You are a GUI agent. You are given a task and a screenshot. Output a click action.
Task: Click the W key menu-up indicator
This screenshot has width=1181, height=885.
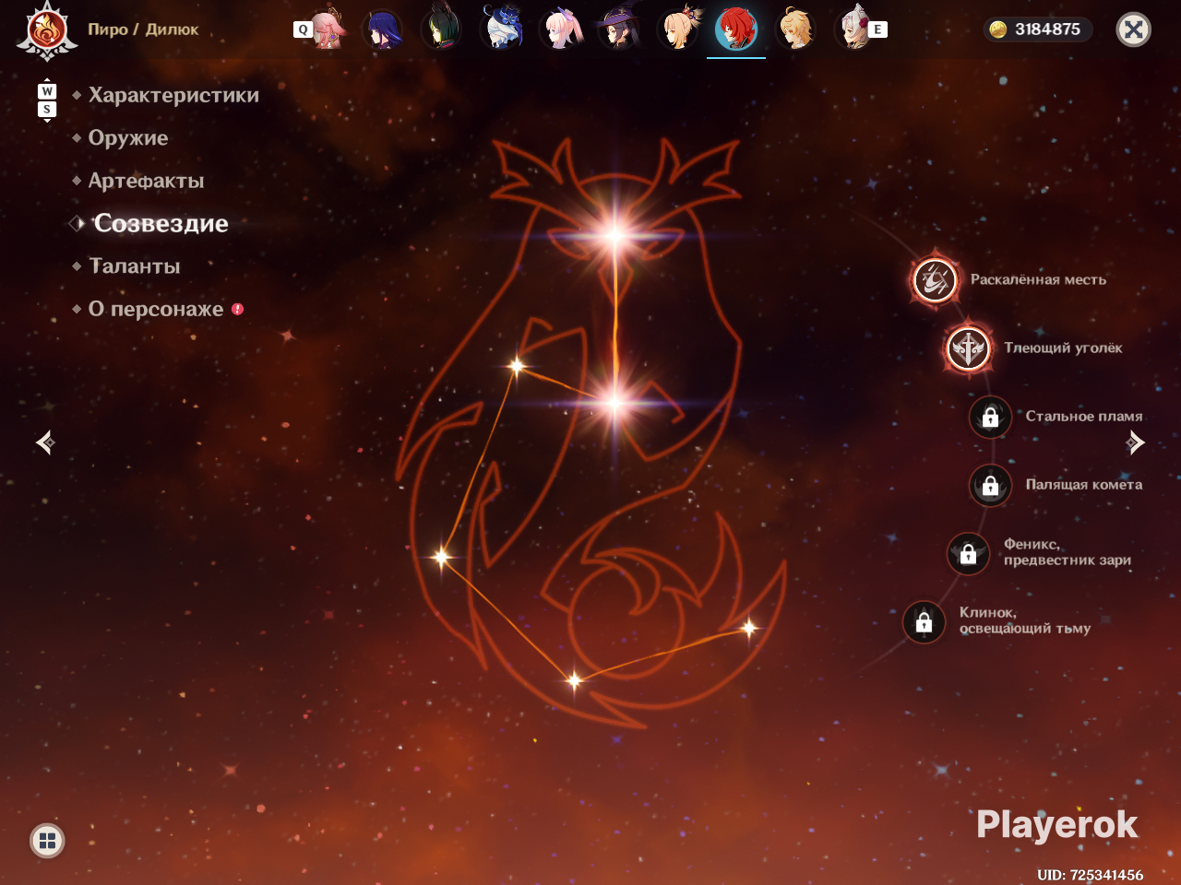(47, 91)
